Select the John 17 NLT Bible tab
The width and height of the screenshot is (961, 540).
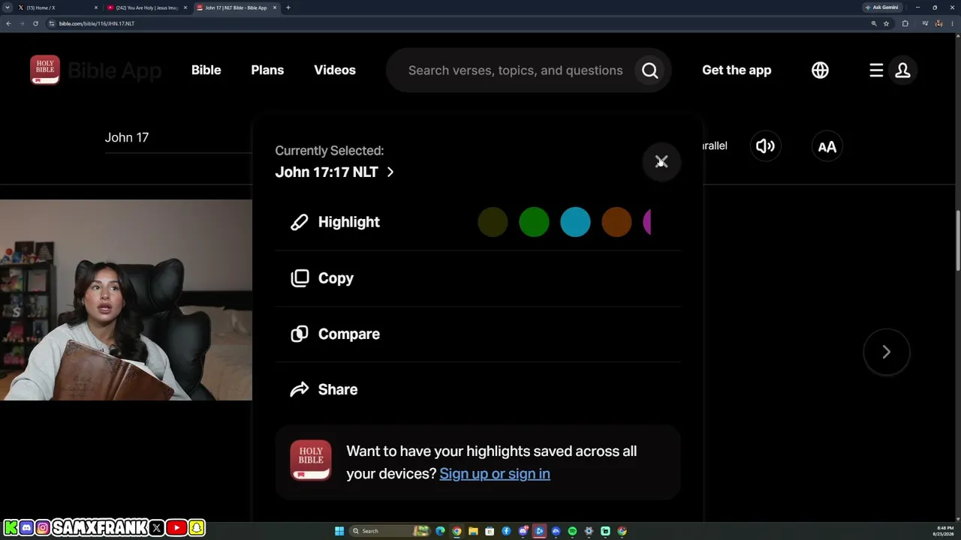coord(236,7)
